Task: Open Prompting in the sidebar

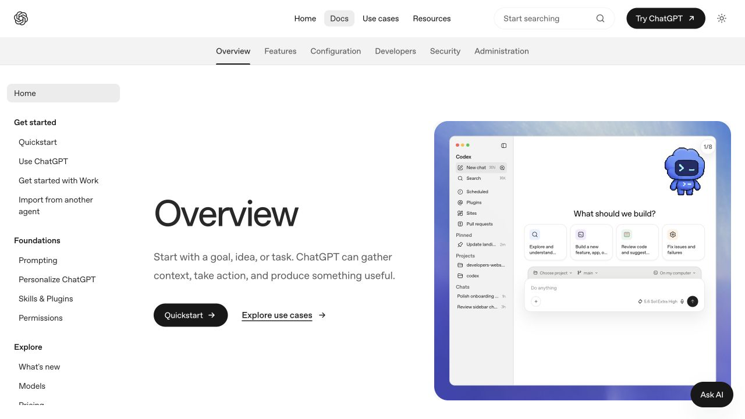Action: [x=38, y=260]
